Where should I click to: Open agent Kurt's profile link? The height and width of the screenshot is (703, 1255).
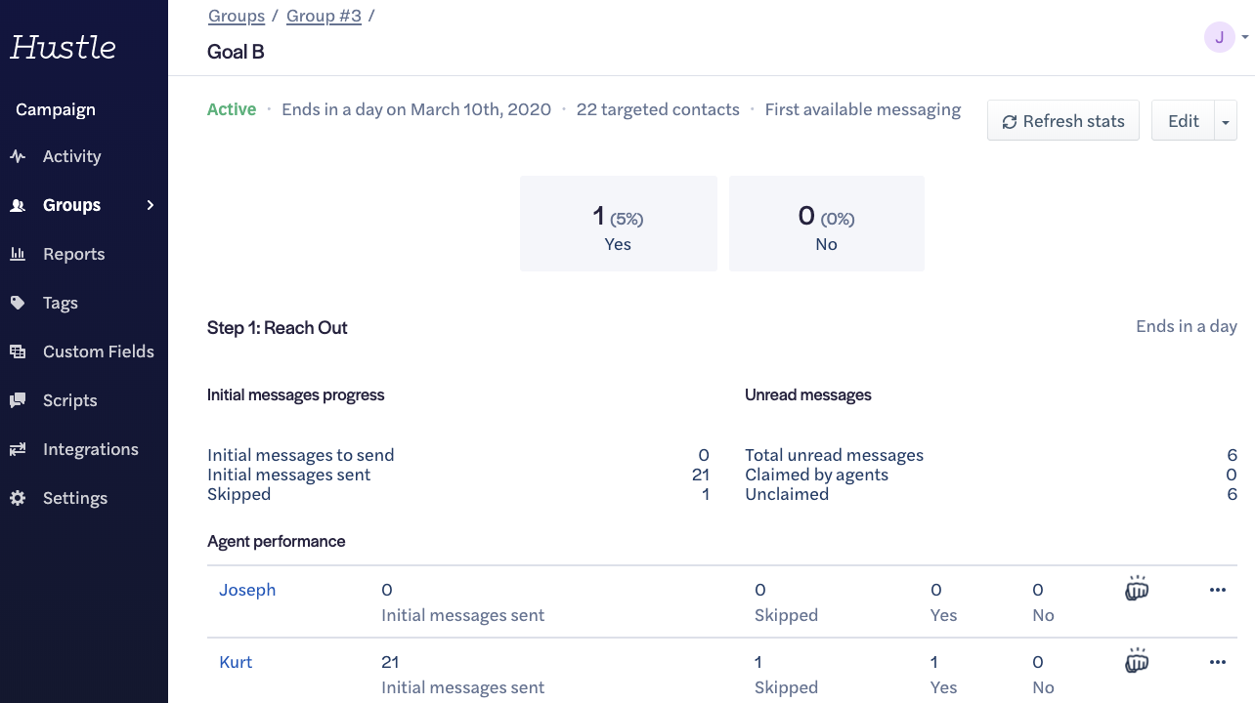(236, 662)
